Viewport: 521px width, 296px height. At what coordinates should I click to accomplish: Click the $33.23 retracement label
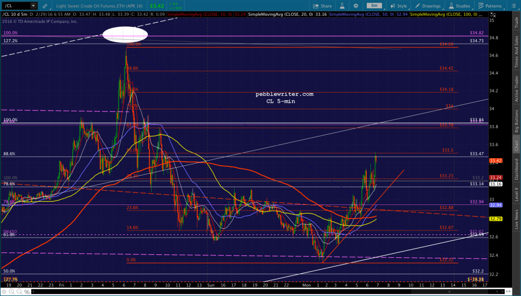tap(446, 176)
